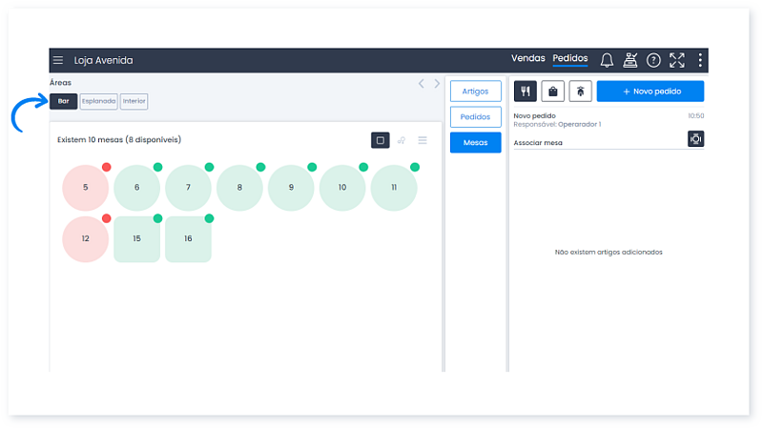Select square table 15
The image size is (763, 429).
coord(136,239)
